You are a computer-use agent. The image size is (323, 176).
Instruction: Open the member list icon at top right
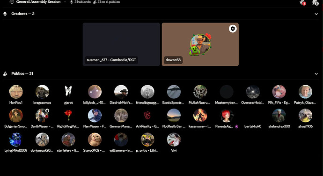(315, 2)
